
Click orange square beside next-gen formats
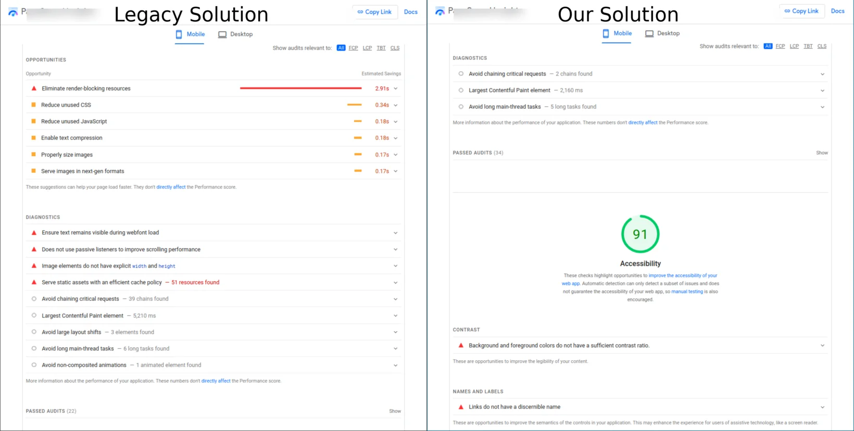coord(34,171)
